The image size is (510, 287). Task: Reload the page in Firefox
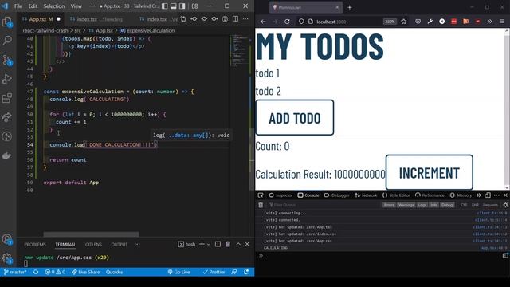287,22
